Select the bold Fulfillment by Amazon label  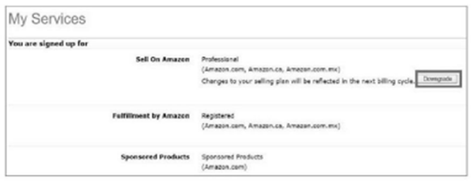pyautogui.click(x=151, y=116)
